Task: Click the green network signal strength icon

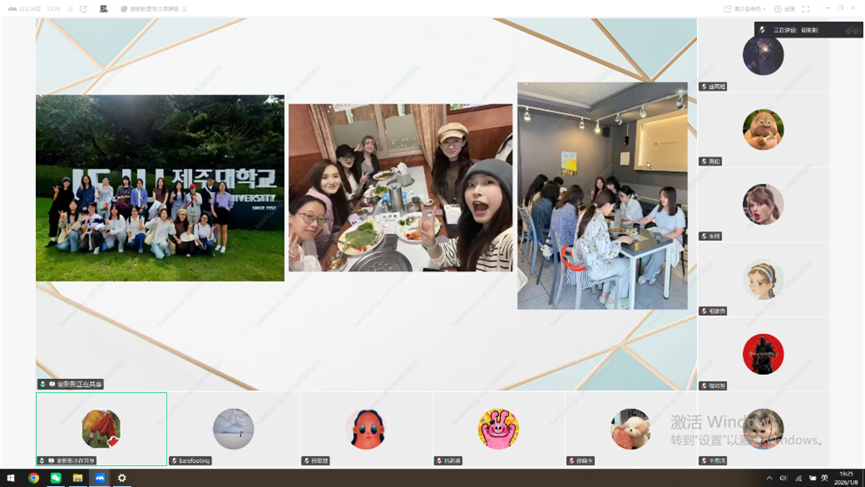Action: click(x=70, y=9)
